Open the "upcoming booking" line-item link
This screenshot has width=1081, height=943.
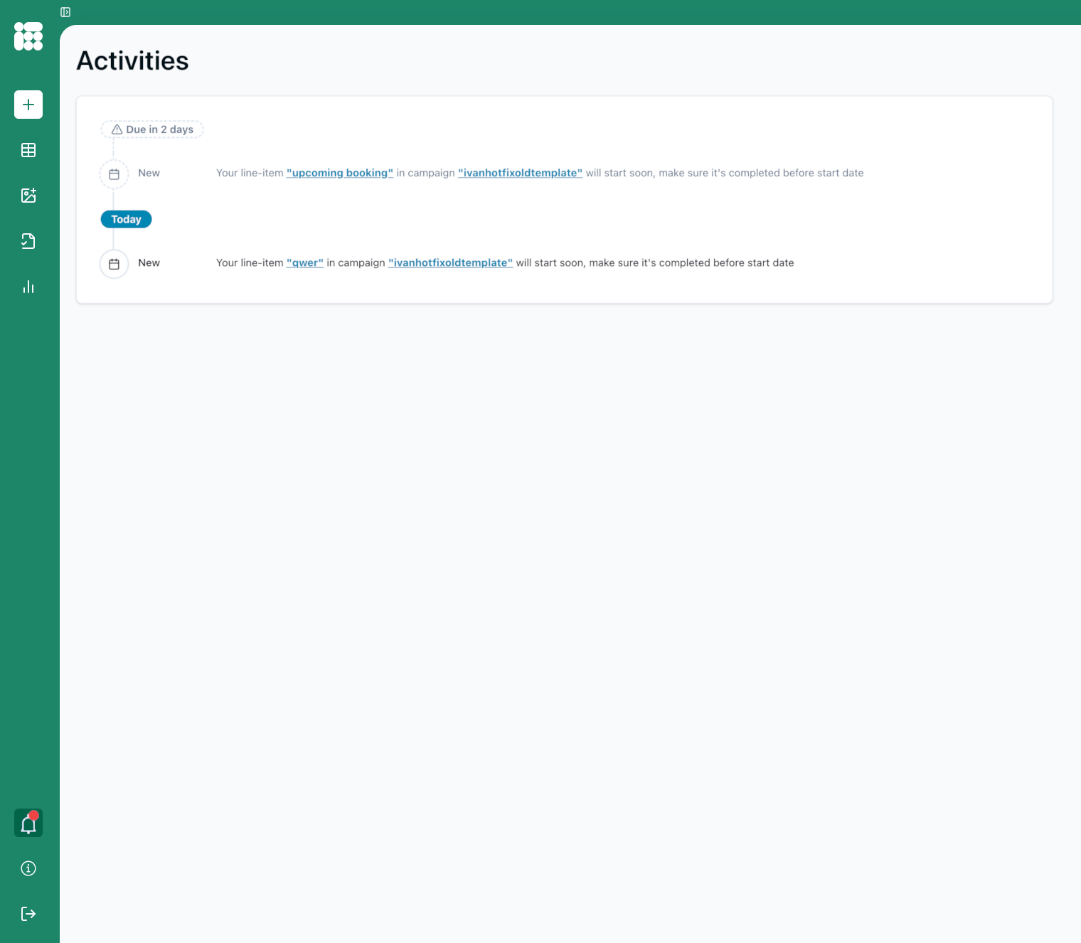[x=339, y=173]
